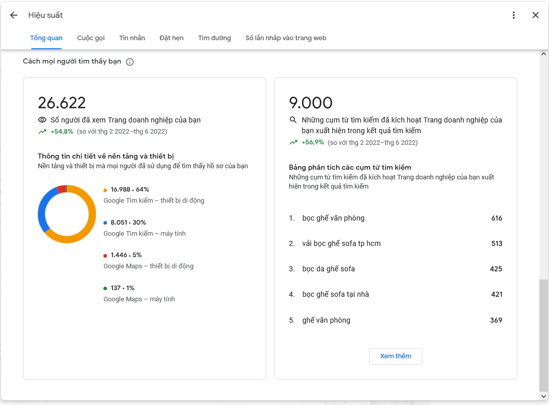Click the scrollbar up arrow
Image resolution: width=549 pixels, height=405 pixels.
pyautogui.click(x=543, y=54)
